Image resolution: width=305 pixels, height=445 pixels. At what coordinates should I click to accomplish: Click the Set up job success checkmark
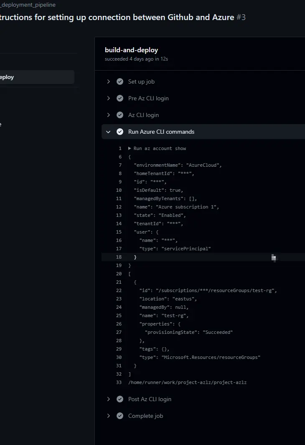tap(120, 82)
